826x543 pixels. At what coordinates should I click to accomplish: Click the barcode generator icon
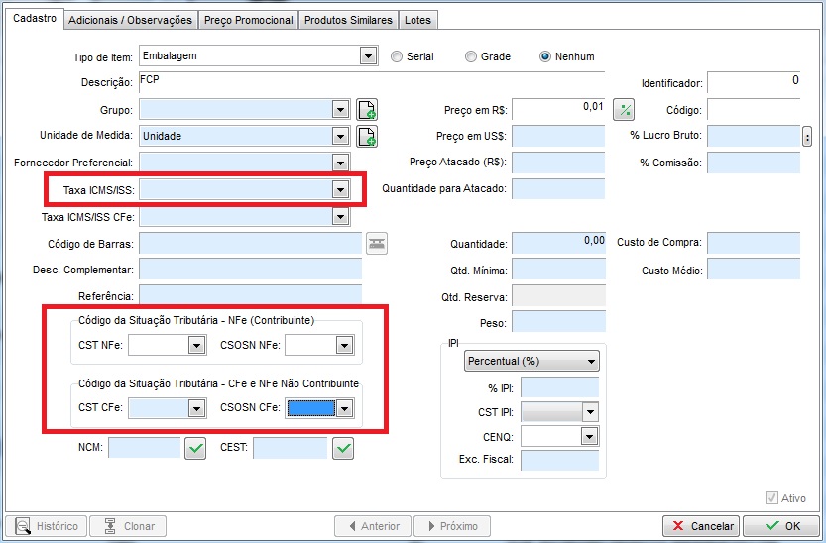pyautogui.click(x=377, y=243)
